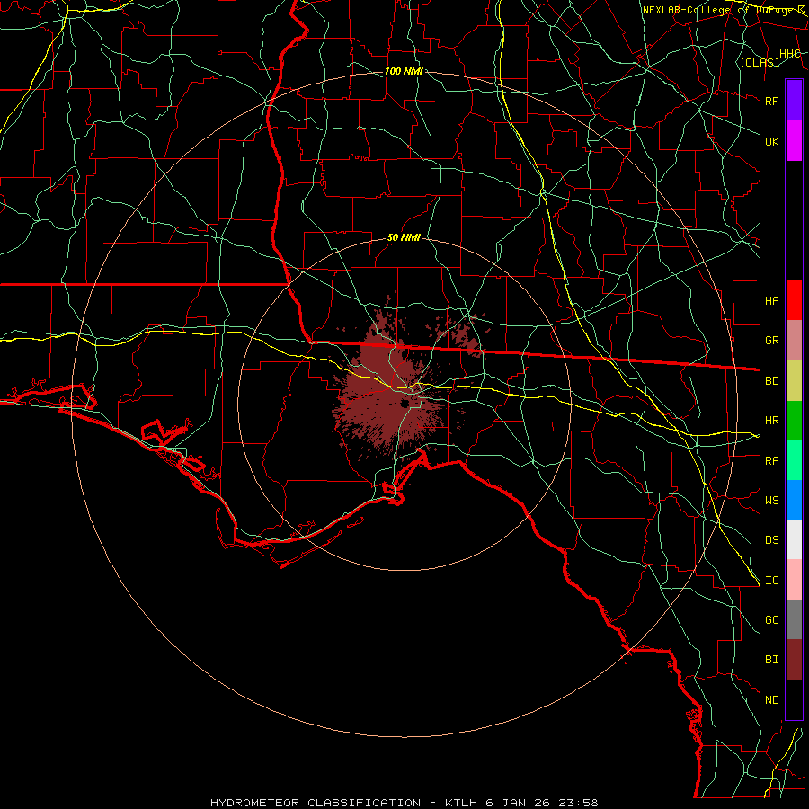The width and height of the screenshot is (809, 809).
Task: Click the KTLH station identifier in caption
Action: 461,803
